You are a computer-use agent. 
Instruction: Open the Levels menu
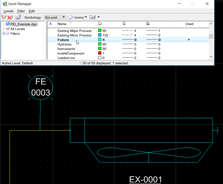pyautogui.click(x=8, y=11)
